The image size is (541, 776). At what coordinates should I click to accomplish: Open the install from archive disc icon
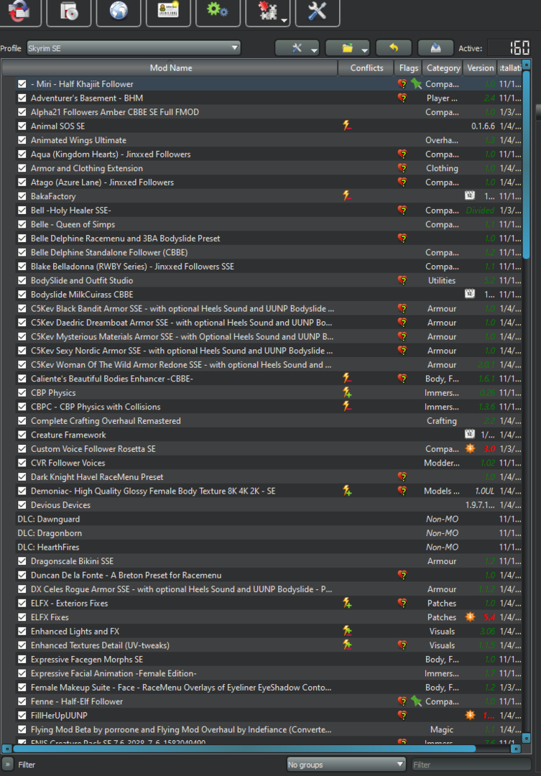coord(69,11)
